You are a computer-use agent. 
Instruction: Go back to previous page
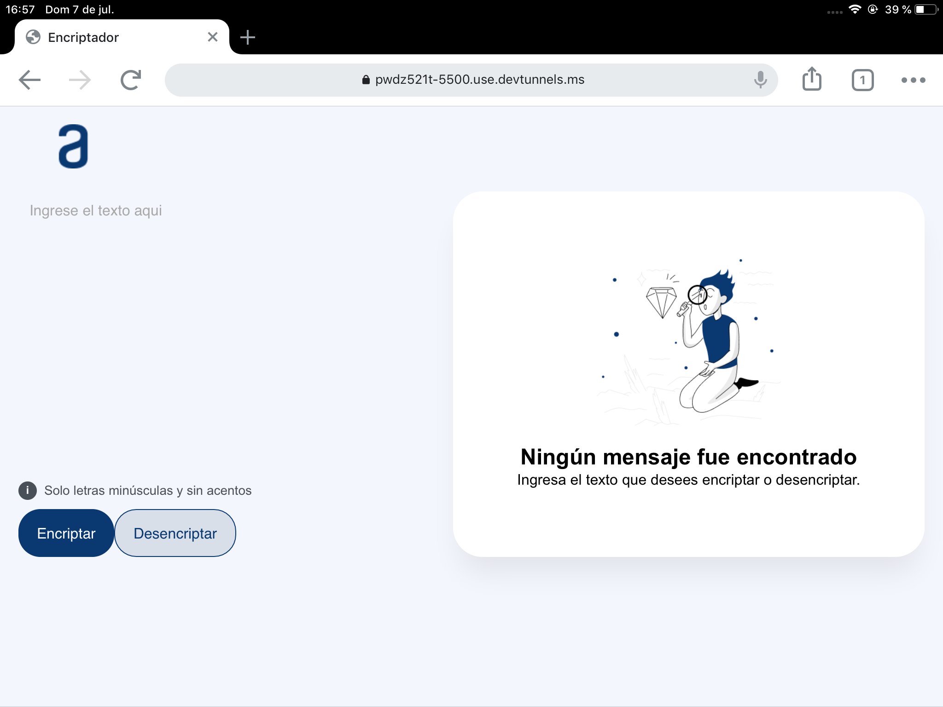(x=30, y=80)
